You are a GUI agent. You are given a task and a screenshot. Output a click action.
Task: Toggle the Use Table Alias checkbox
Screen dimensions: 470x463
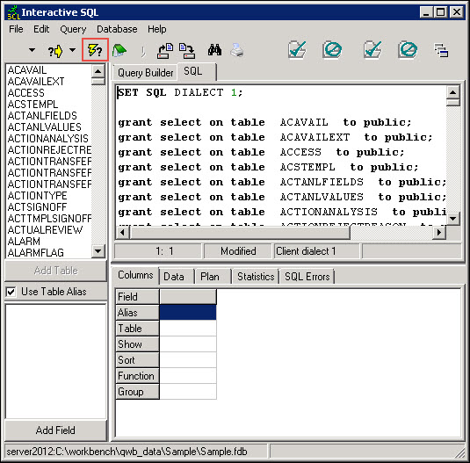[x=11, y=292]
